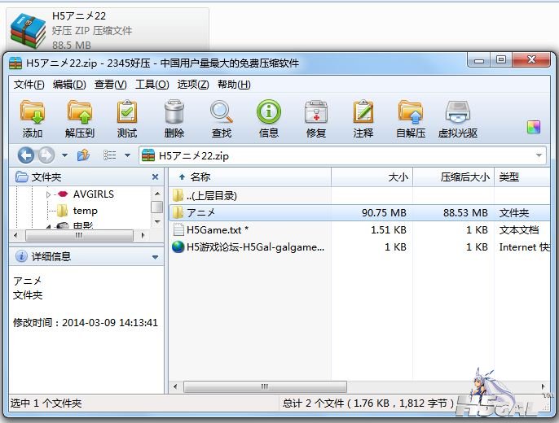
Task: Go up one folder level button
Action: (x=83, y=155)
